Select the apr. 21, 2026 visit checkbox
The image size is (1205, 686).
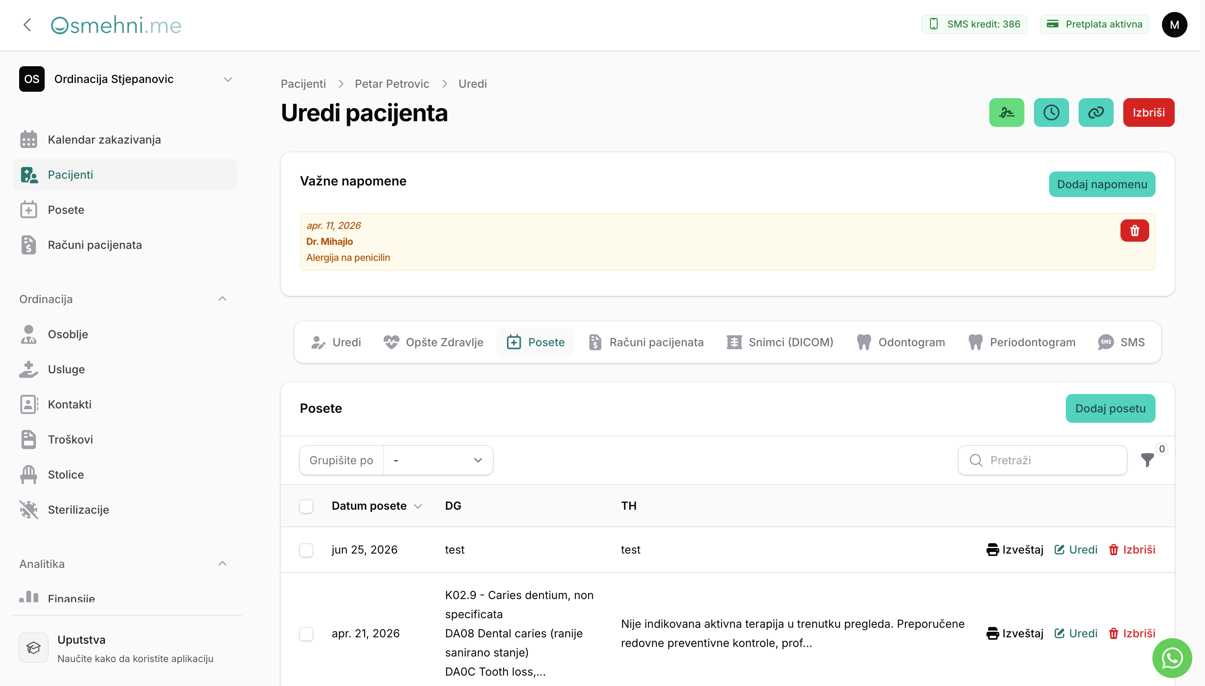(306, 634)
